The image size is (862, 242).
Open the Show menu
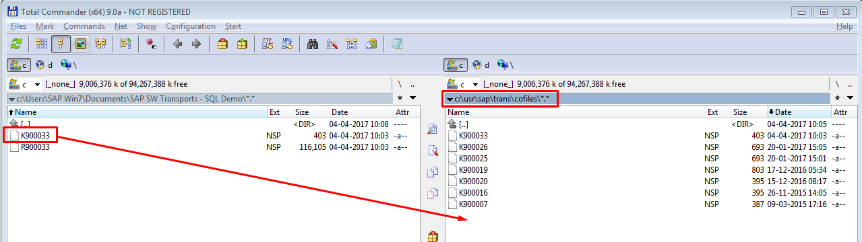146,26
